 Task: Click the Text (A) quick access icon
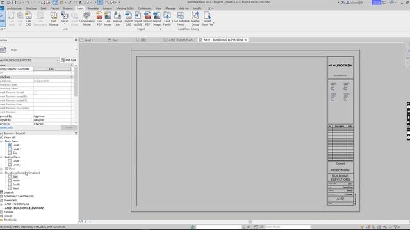[80, 3]
